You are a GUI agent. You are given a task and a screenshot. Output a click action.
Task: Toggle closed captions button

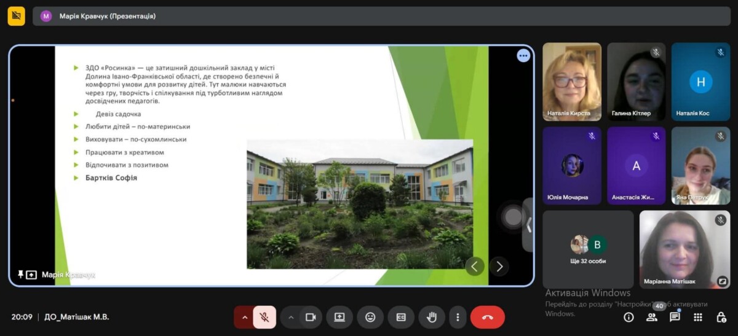[x=401, y=317]
